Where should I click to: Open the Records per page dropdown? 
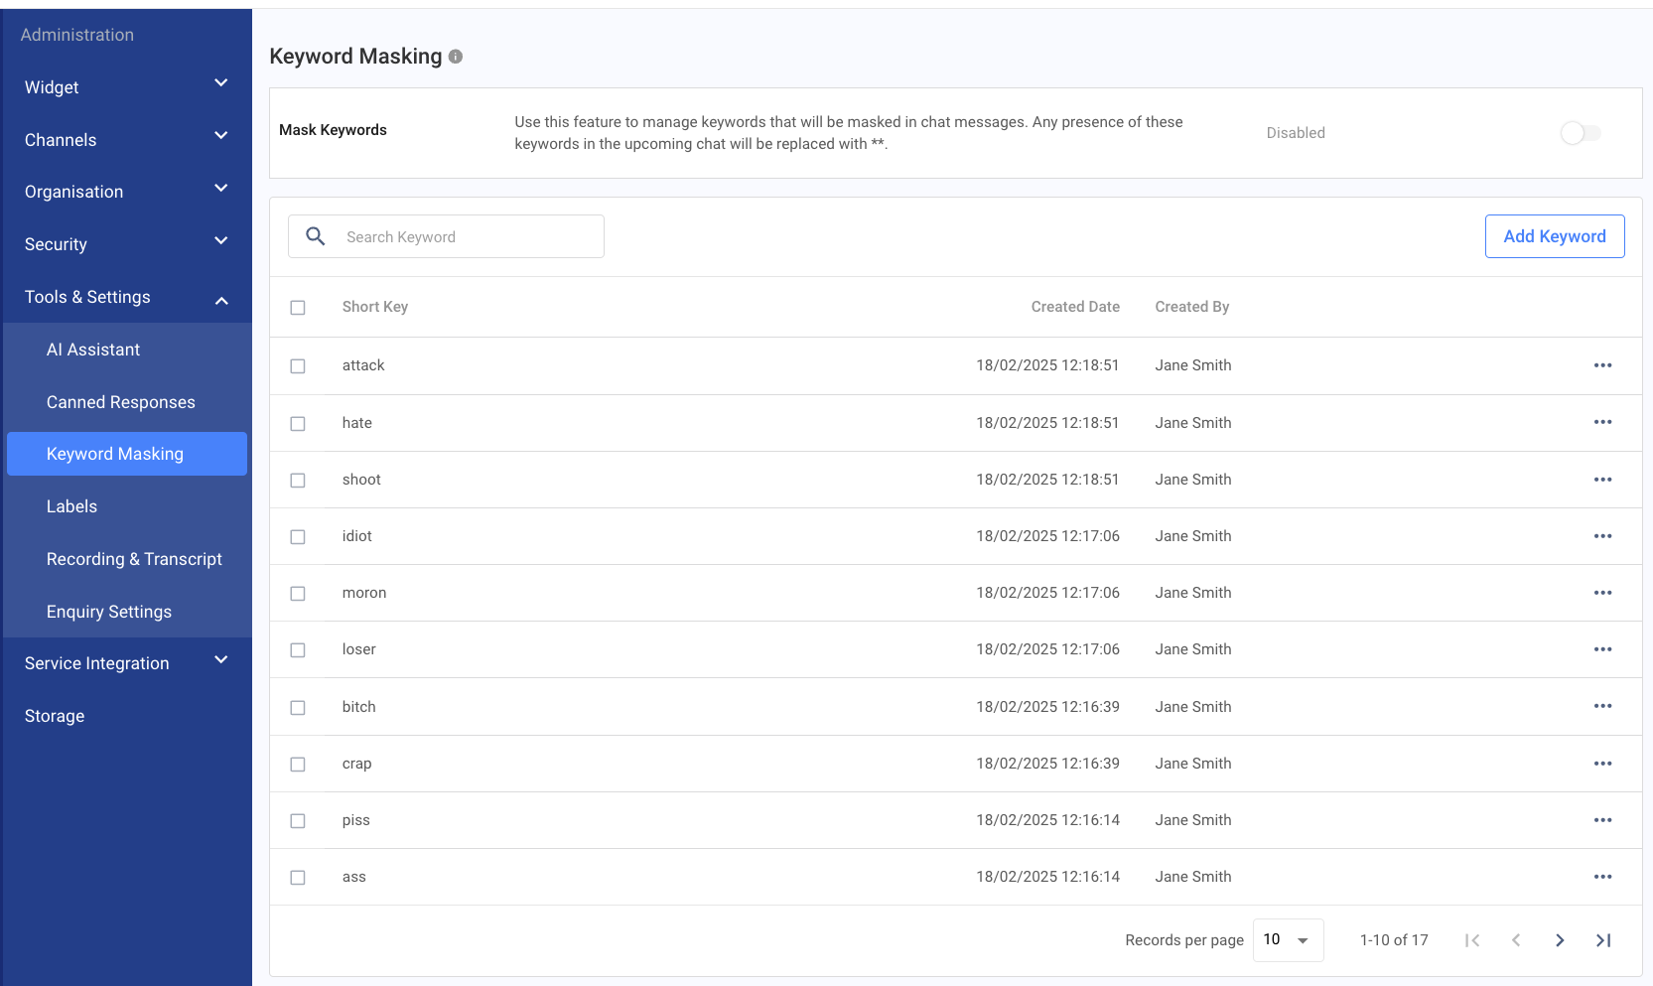(x=1288, y=940)
